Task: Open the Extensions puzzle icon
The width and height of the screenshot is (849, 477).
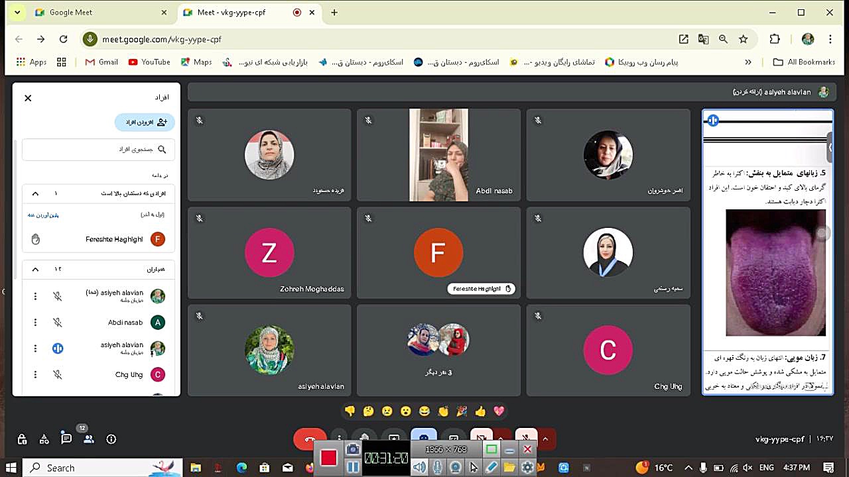Action: tap(775, 39)
